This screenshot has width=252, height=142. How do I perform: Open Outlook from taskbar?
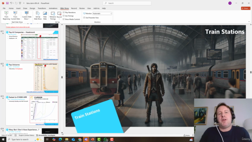[73, 139]
